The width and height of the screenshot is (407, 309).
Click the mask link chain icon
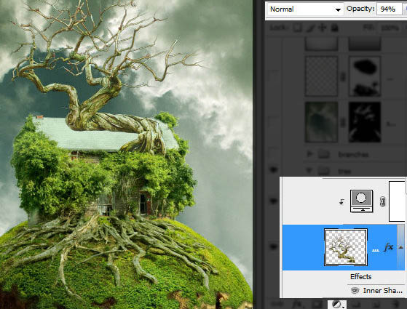click(382, 201)
